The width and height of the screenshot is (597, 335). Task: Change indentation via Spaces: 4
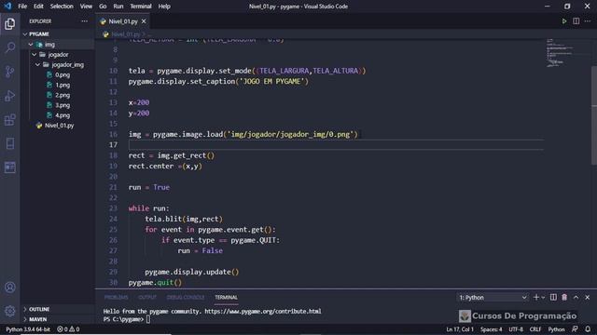[491, 328]
